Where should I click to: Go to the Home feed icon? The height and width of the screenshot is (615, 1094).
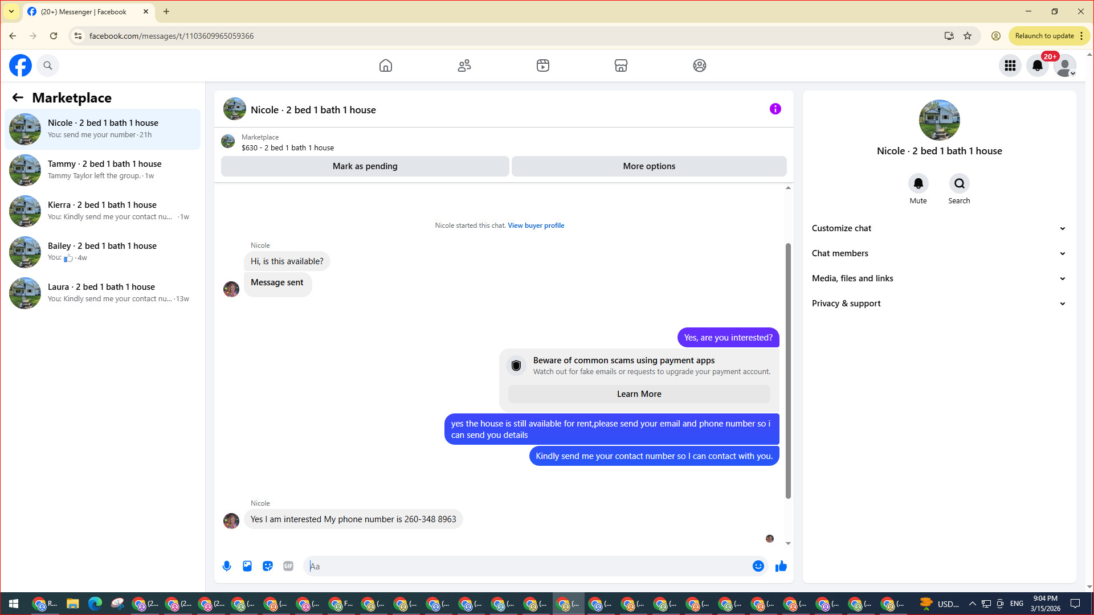tap(386, 65)
